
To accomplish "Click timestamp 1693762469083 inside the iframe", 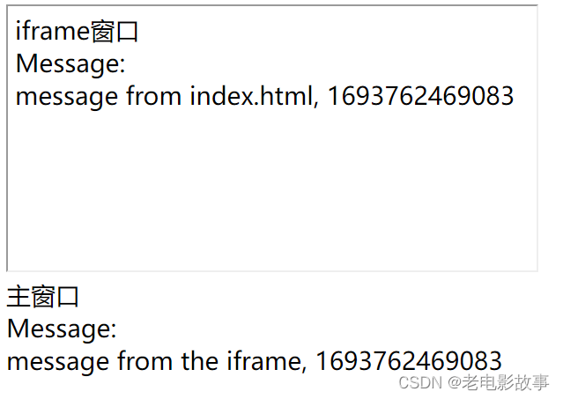I will [420, 95].
